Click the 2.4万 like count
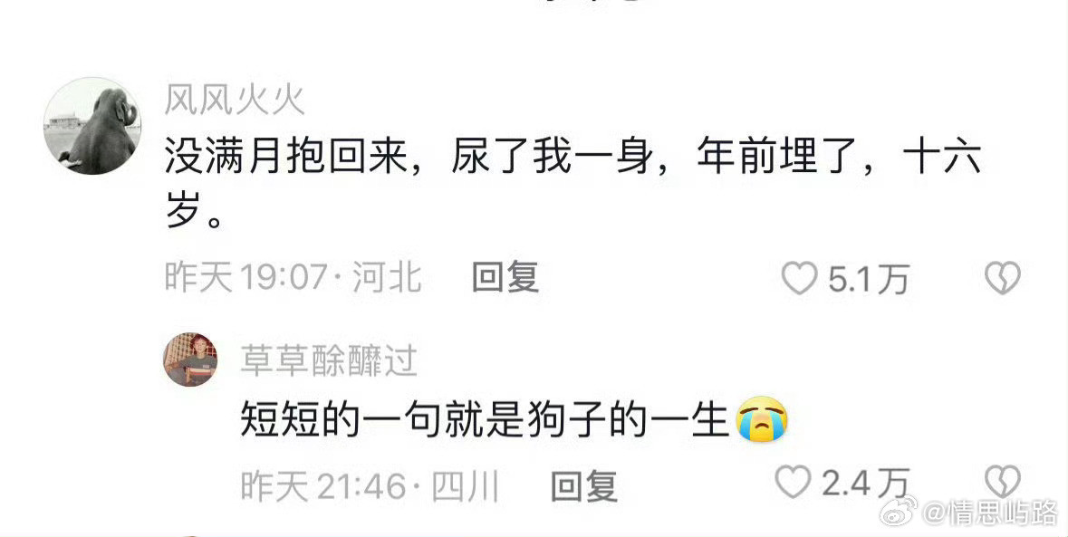 [x=866, y=483]
